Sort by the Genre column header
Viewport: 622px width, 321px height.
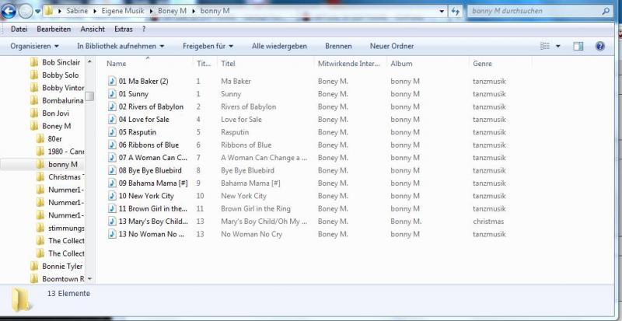click(482, 64)
